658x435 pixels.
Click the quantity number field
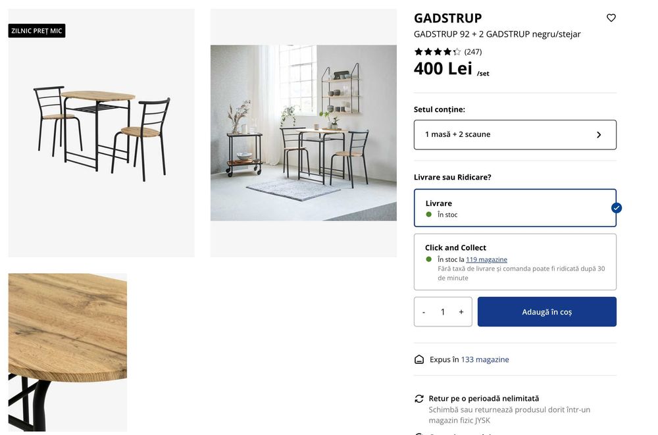click(x=443, y=312)
